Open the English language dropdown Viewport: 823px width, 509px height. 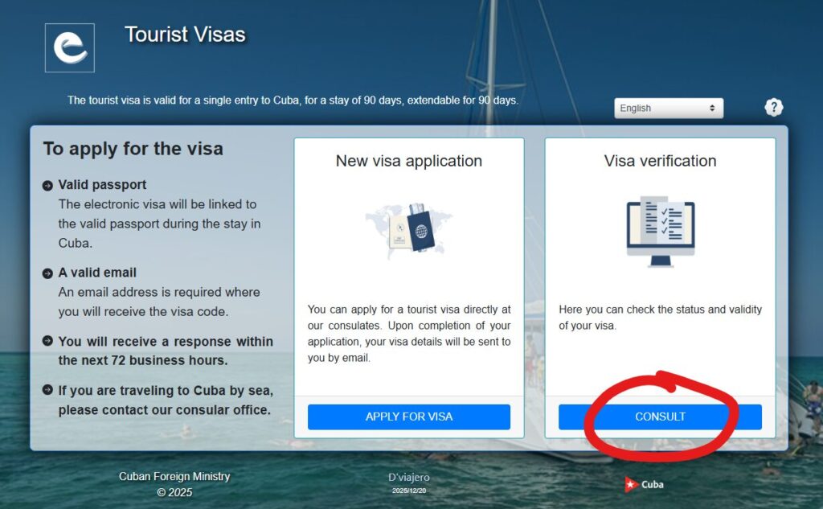click(669, 109)
